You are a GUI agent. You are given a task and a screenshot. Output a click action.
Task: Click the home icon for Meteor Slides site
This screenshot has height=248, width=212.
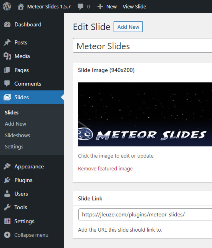(21, 7)
